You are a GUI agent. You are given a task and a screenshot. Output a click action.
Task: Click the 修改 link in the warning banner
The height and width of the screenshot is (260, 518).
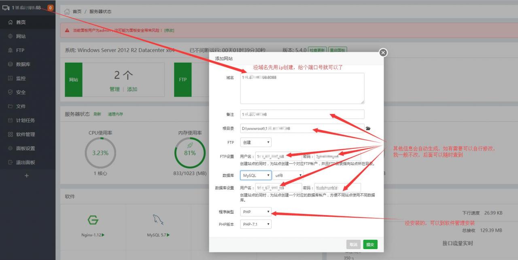169,30
